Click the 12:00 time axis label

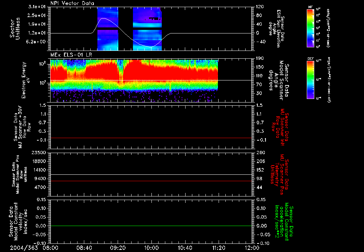pyautogui.click(x=252, y=248)
